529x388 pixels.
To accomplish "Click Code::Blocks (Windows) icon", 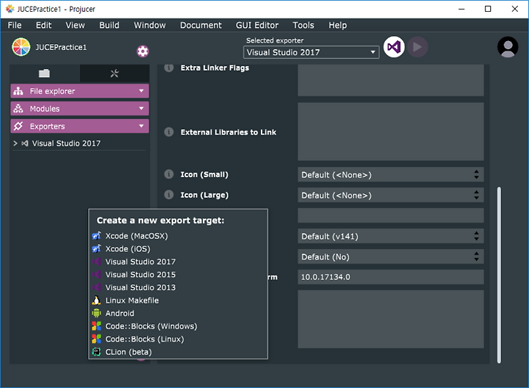I will [96, 326].
